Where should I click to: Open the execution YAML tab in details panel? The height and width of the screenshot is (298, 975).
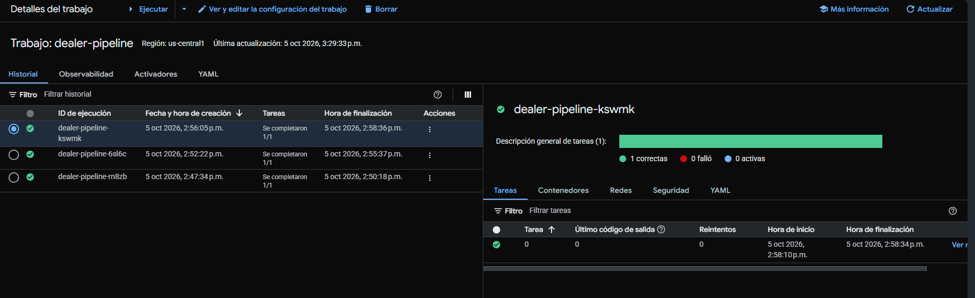point(720,190)
